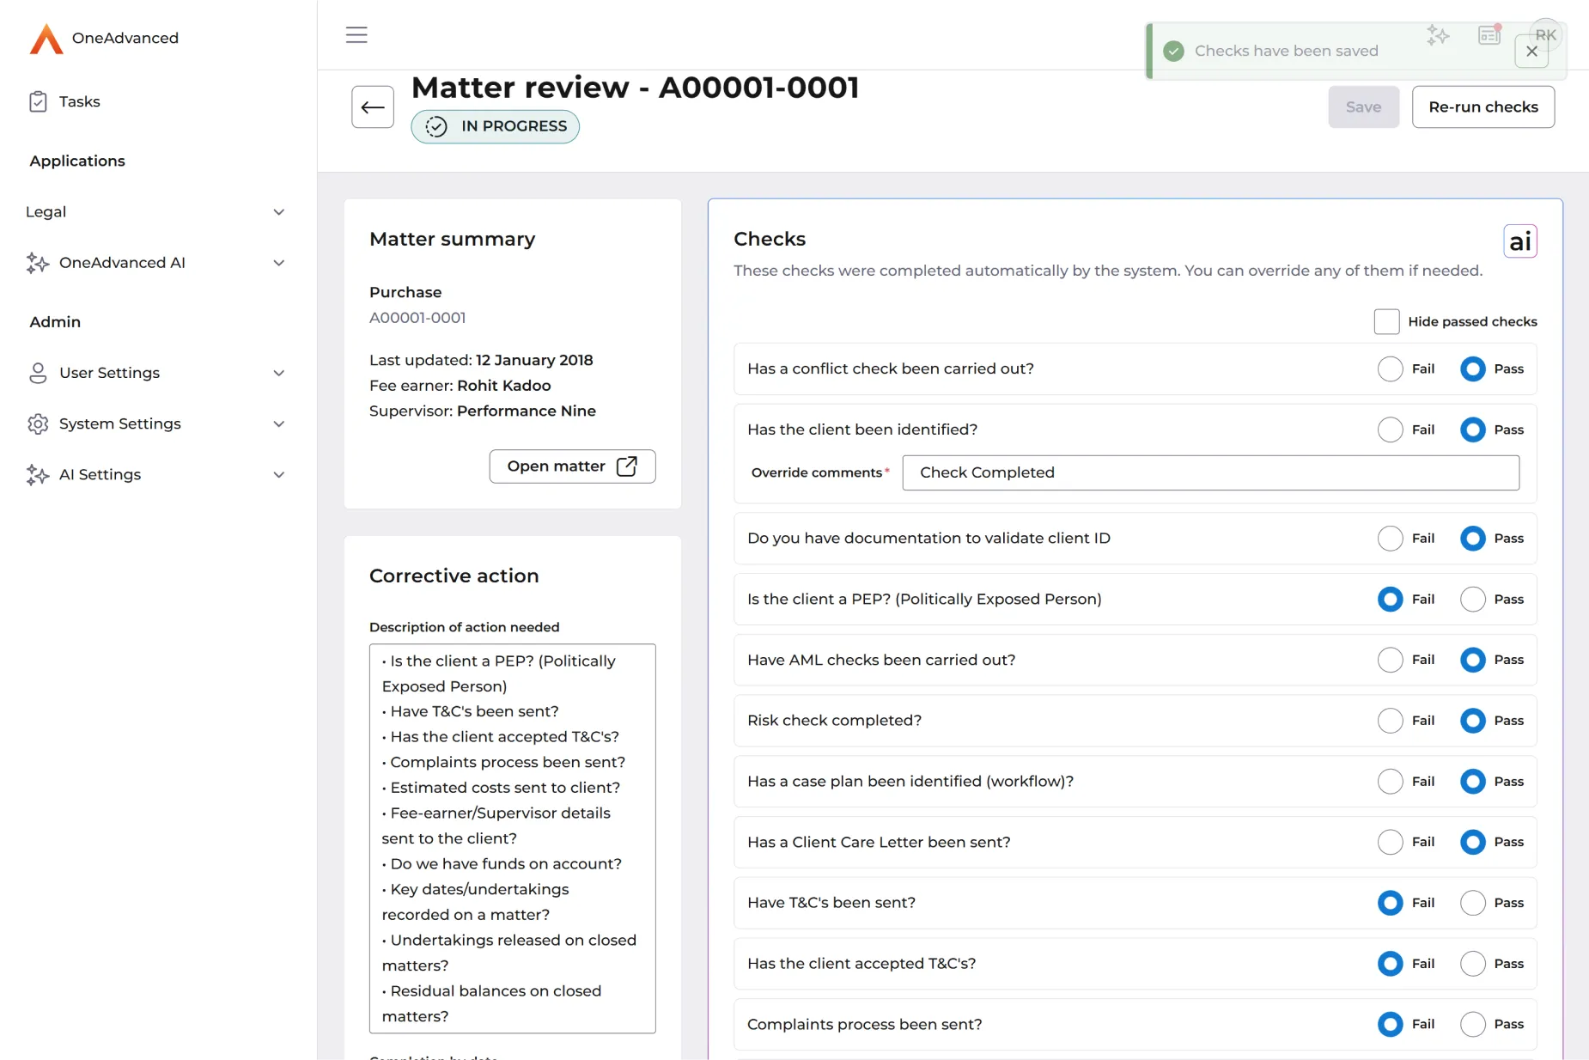The width and height of the screenshot is (1589, 1060).
Task: Expand the Legal menu chevron
Action: tap(278, 212)
